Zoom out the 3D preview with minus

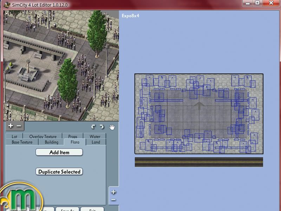tap(19, 126)
